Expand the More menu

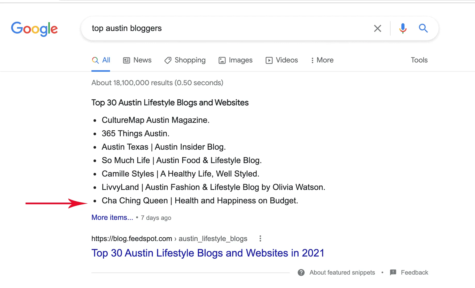coord(322,60)
